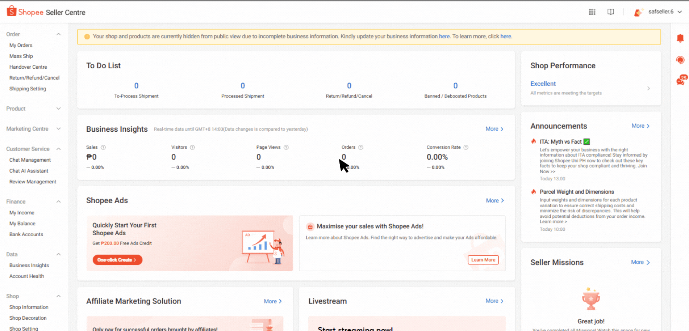Click Excellent shop performance link
689x331 pixels.
click(x=543, y=84)
